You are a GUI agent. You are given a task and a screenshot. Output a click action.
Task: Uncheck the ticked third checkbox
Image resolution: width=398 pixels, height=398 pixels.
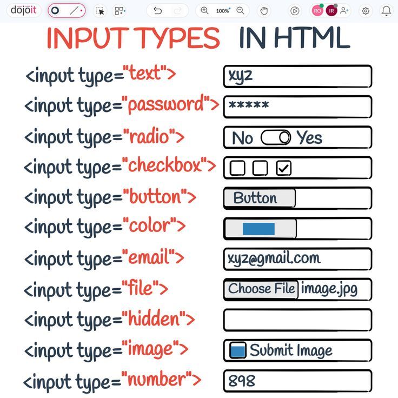[x=283, y=168]
